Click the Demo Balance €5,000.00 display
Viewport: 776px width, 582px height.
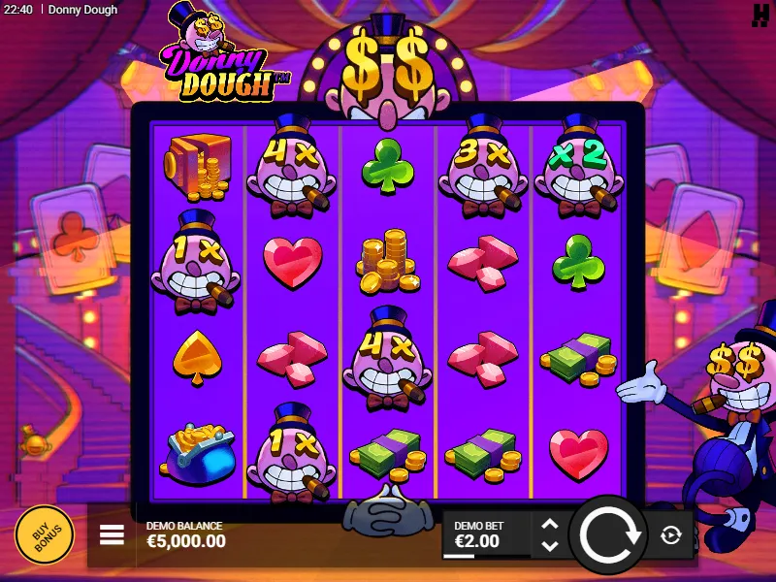click(186, 535)
